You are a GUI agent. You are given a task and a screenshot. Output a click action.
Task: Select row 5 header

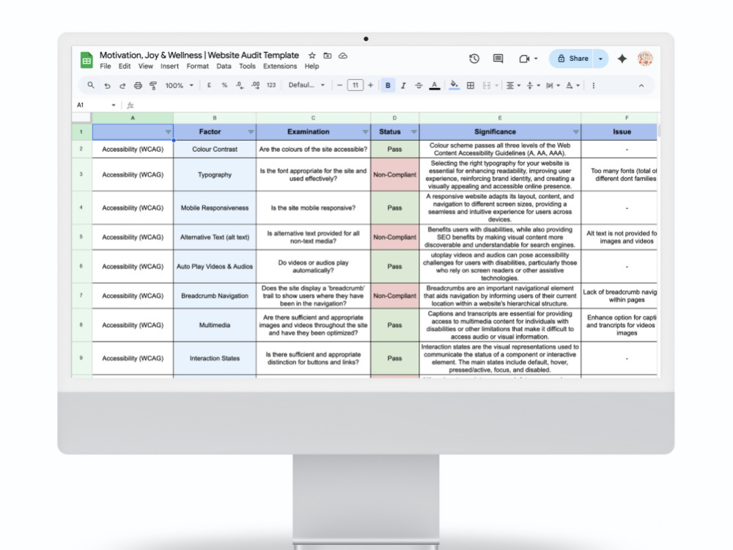coord(81,237)
